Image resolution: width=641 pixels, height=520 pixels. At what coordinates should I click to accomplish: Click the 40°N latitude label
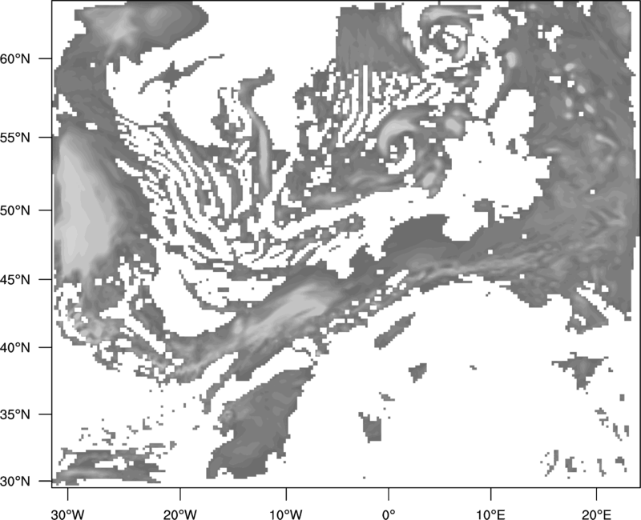15,347
